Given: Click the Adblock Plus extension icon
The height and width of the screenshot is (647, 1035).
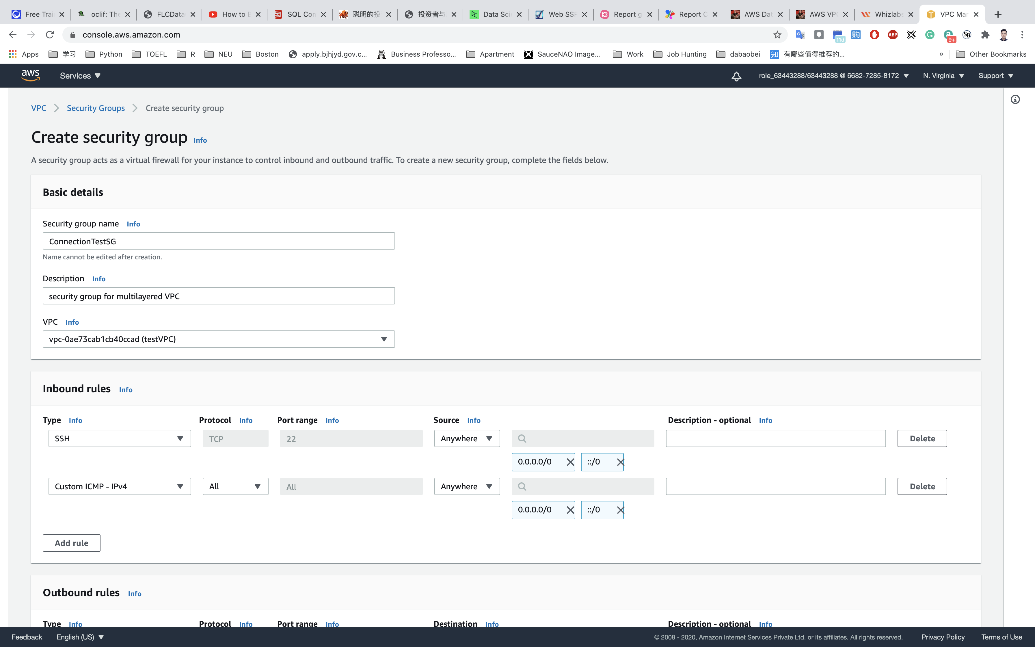Looking at the screenshot, I should point(893,35).
